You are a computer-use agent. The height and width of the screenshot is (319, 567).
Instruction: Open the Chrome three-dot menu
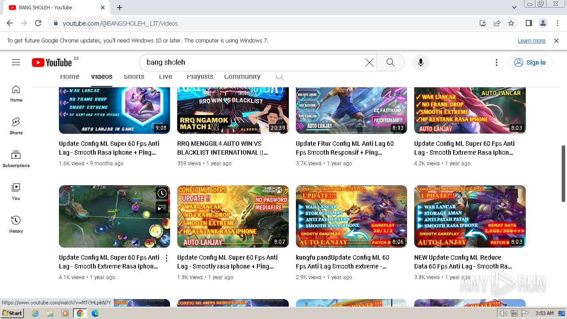pyautogui.click(x=557, y=23)
